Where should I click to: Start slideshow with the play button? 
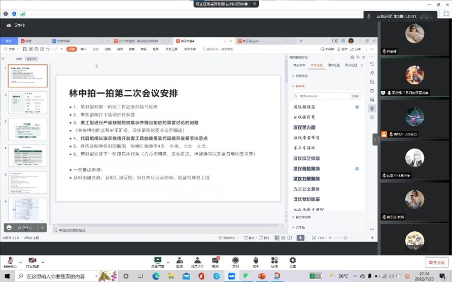[300, 237]
